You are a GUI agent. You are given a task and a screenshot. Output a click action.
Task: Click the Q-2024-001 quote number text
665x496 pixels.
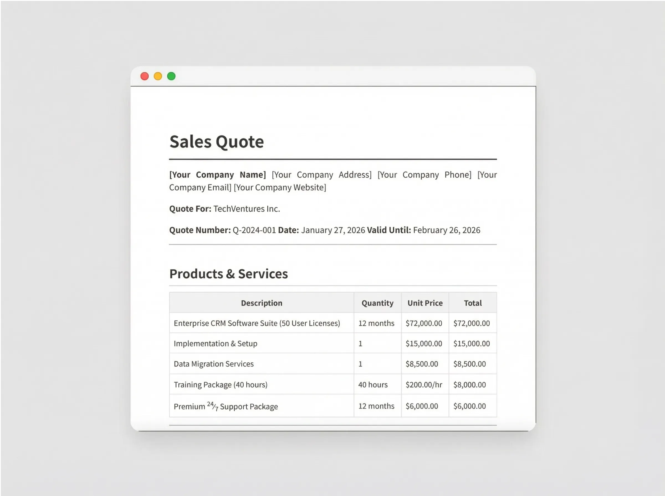coord(254,230)
